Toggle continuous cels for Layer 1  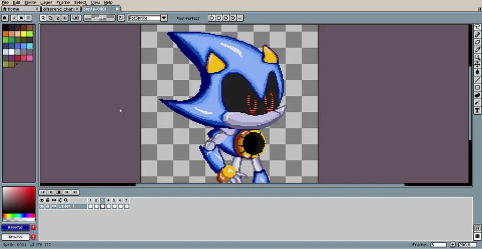pos(54,206)
